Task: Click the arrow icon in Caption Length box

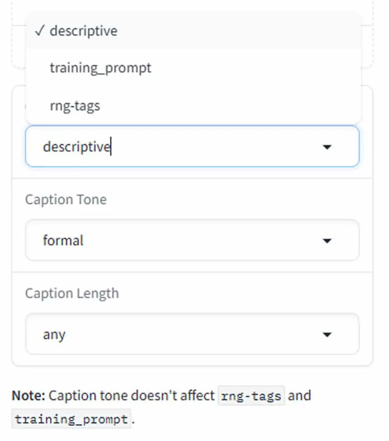Action: (x=327, y=335)
